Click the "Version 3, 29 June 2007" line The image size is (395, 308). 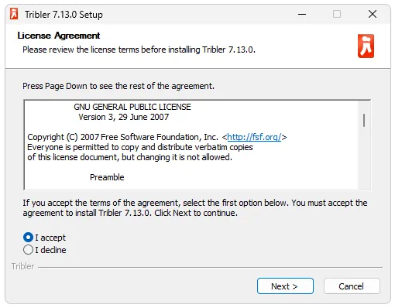click(x=124, y=117)
